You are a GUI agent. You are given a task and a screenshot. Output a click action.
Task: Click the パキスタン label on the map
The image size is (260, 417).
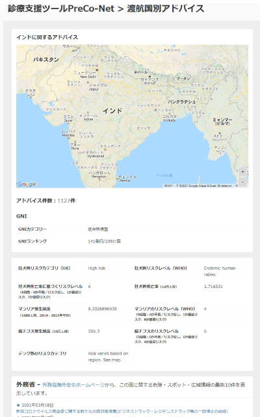(46, 59)
